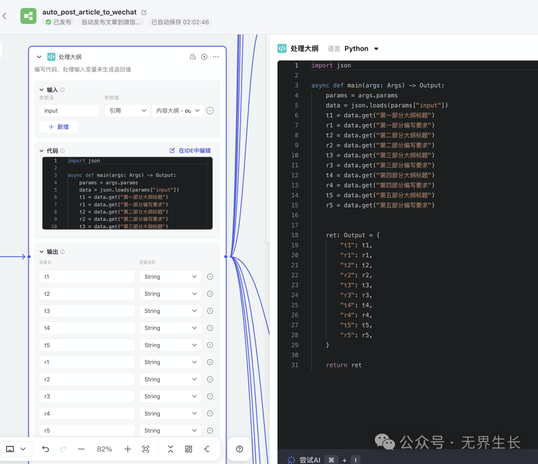Click the t1 output variable name field
Viewport: 538px width, 464px height.
(x=87, y=277)
